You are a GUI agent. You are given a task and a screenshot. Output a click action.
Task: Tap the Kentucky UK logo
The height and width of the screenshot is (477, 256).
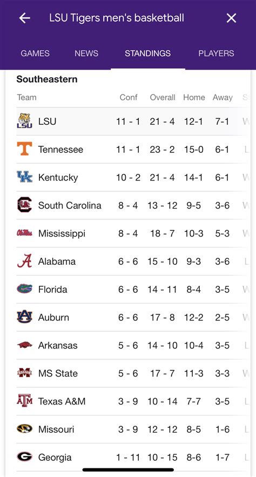pyautogui.click(x=25, y=177)
